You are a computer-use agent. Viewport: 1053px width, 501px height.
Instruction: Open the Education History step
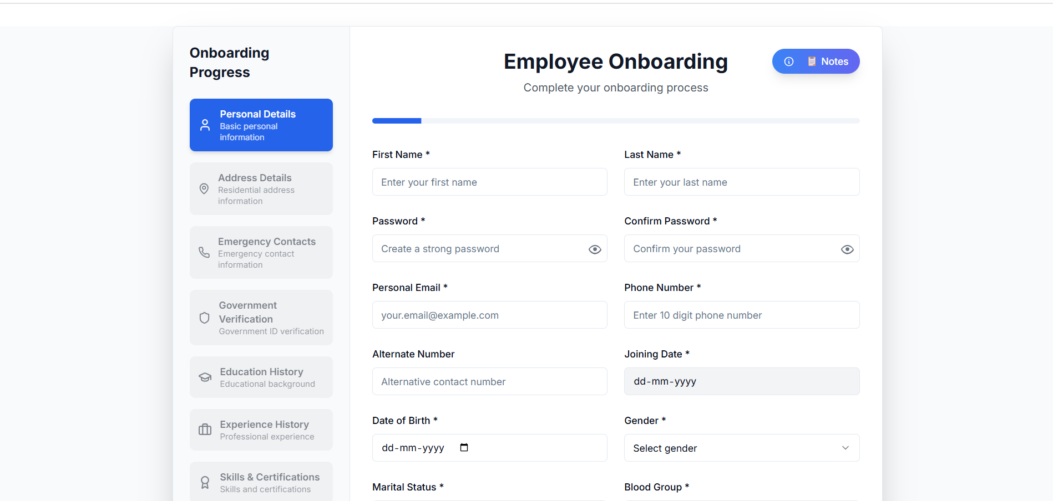click(x=261, y=377)
